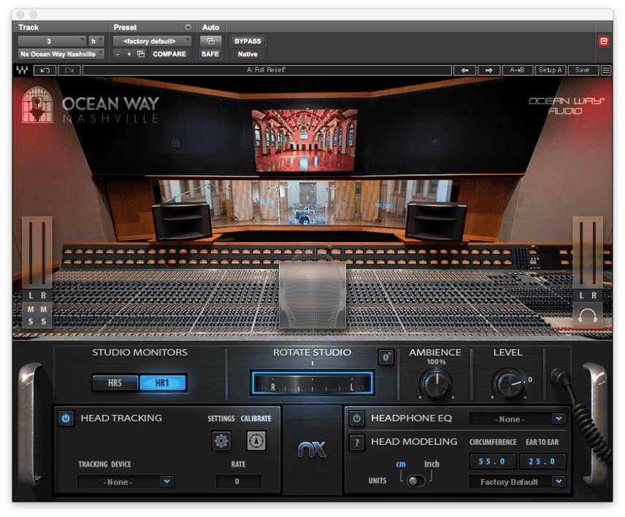Open the WaveSystem hamburger menu

point(606,71)
